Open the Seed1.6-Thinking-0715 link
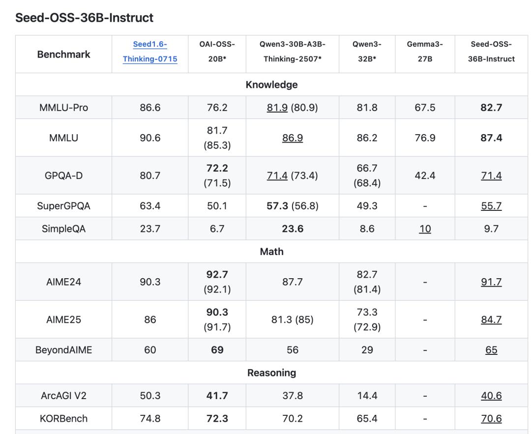Screen dimensions: 531x434 pos(150,52)
